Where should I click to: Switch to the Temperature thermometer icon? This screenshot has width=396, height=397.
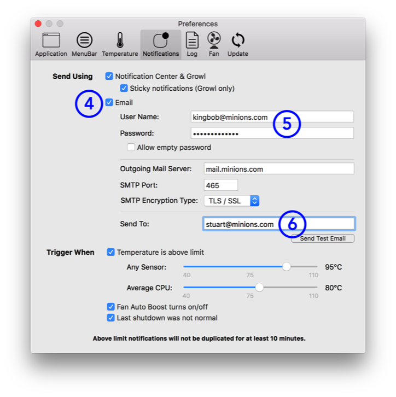point(120,44)
